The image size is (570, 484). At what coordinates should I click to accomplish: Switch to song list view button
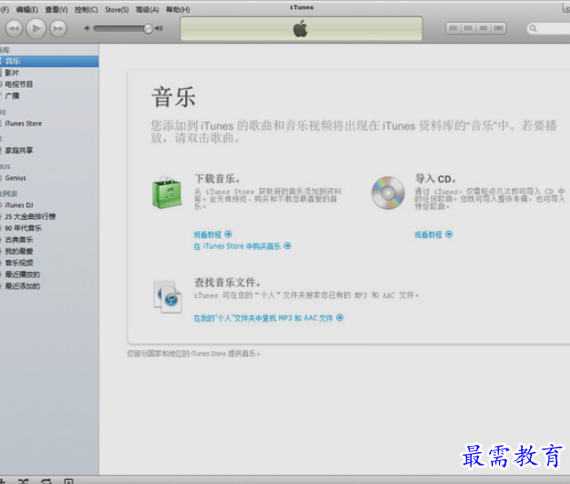coord(453,28)
